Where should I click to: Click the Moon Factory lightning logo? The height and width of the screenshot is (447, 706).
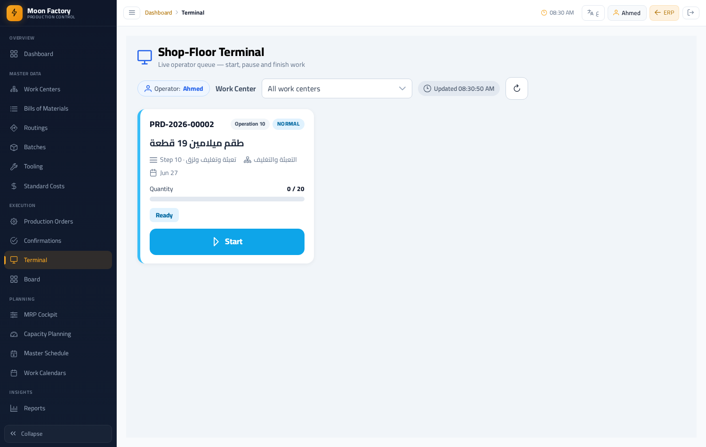click(15, 13)
